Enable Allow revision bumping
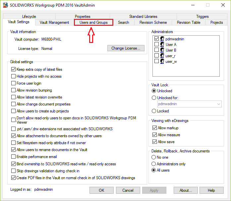 (13, 90)
